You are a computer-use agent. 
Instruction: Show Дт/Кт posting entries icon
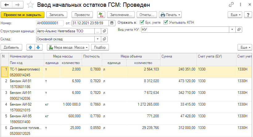coord(101,15)
